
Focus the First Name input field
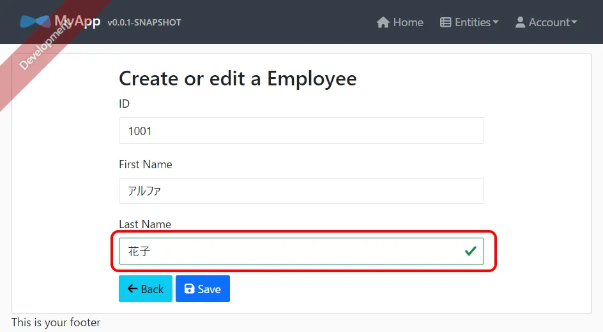(x=301, y=191)
